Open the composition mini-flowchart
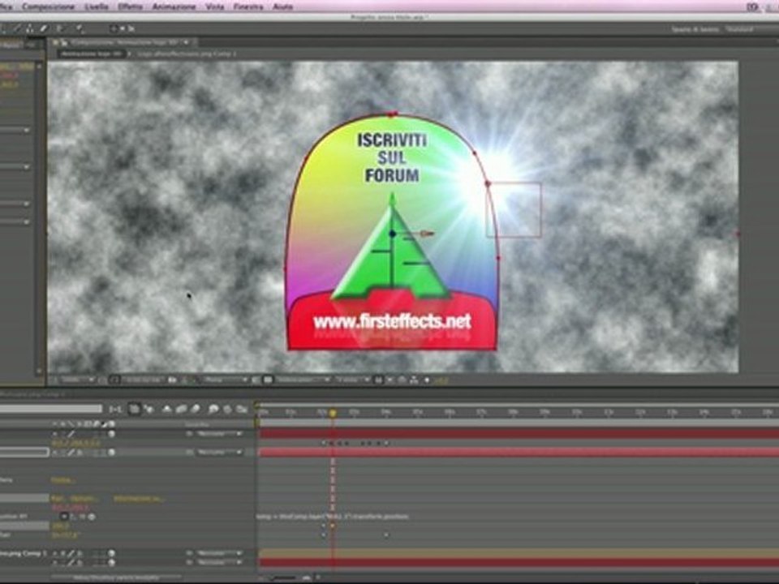 pos(115,409)
